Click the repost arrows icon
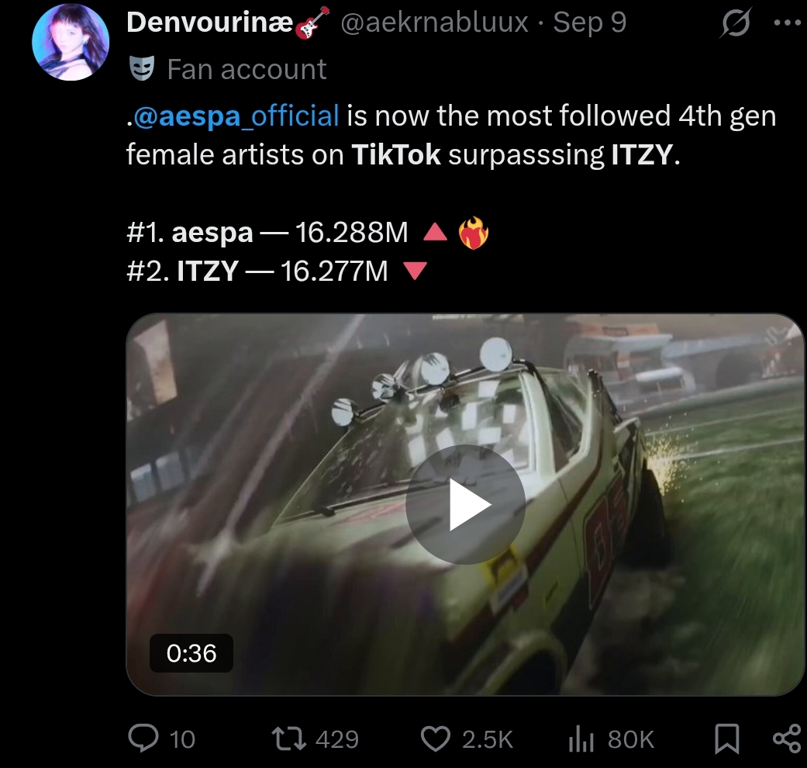This screenshot has width=807, height=768. tap(289, 739)
